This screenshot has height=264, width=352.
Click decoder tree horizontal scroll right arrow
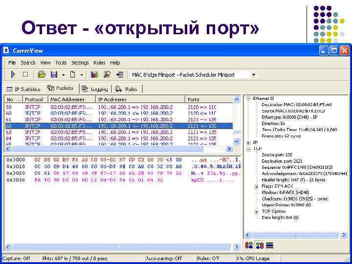click(x=344, y=235)
